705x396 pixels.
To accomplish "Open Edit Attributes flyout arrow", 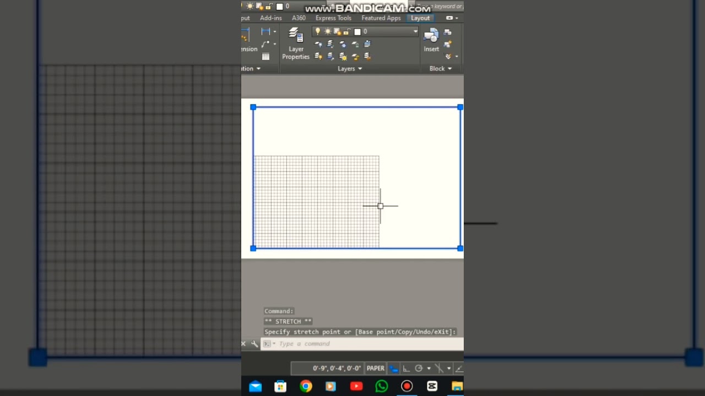I will [457, 56].
